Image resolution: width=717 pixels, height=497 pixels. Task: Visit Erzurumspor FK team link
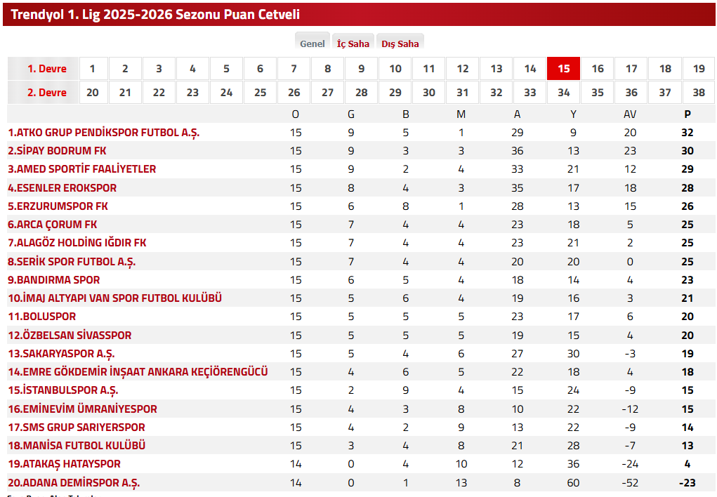[58, 206]
